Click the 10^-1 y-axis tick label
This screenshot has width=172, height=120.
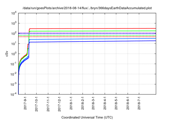(14, 64)
